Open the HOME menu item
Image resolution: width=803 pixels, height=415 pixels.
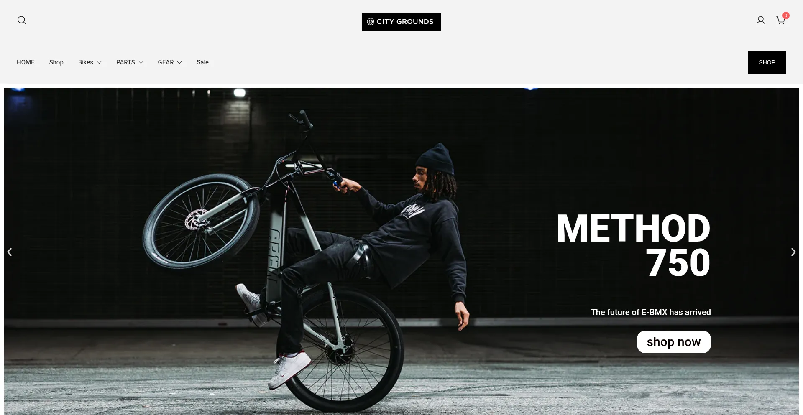(26, 62)
